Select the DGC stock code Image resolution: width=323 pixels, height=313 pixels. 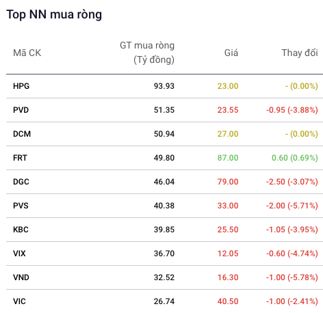click(x=21, y=182)
